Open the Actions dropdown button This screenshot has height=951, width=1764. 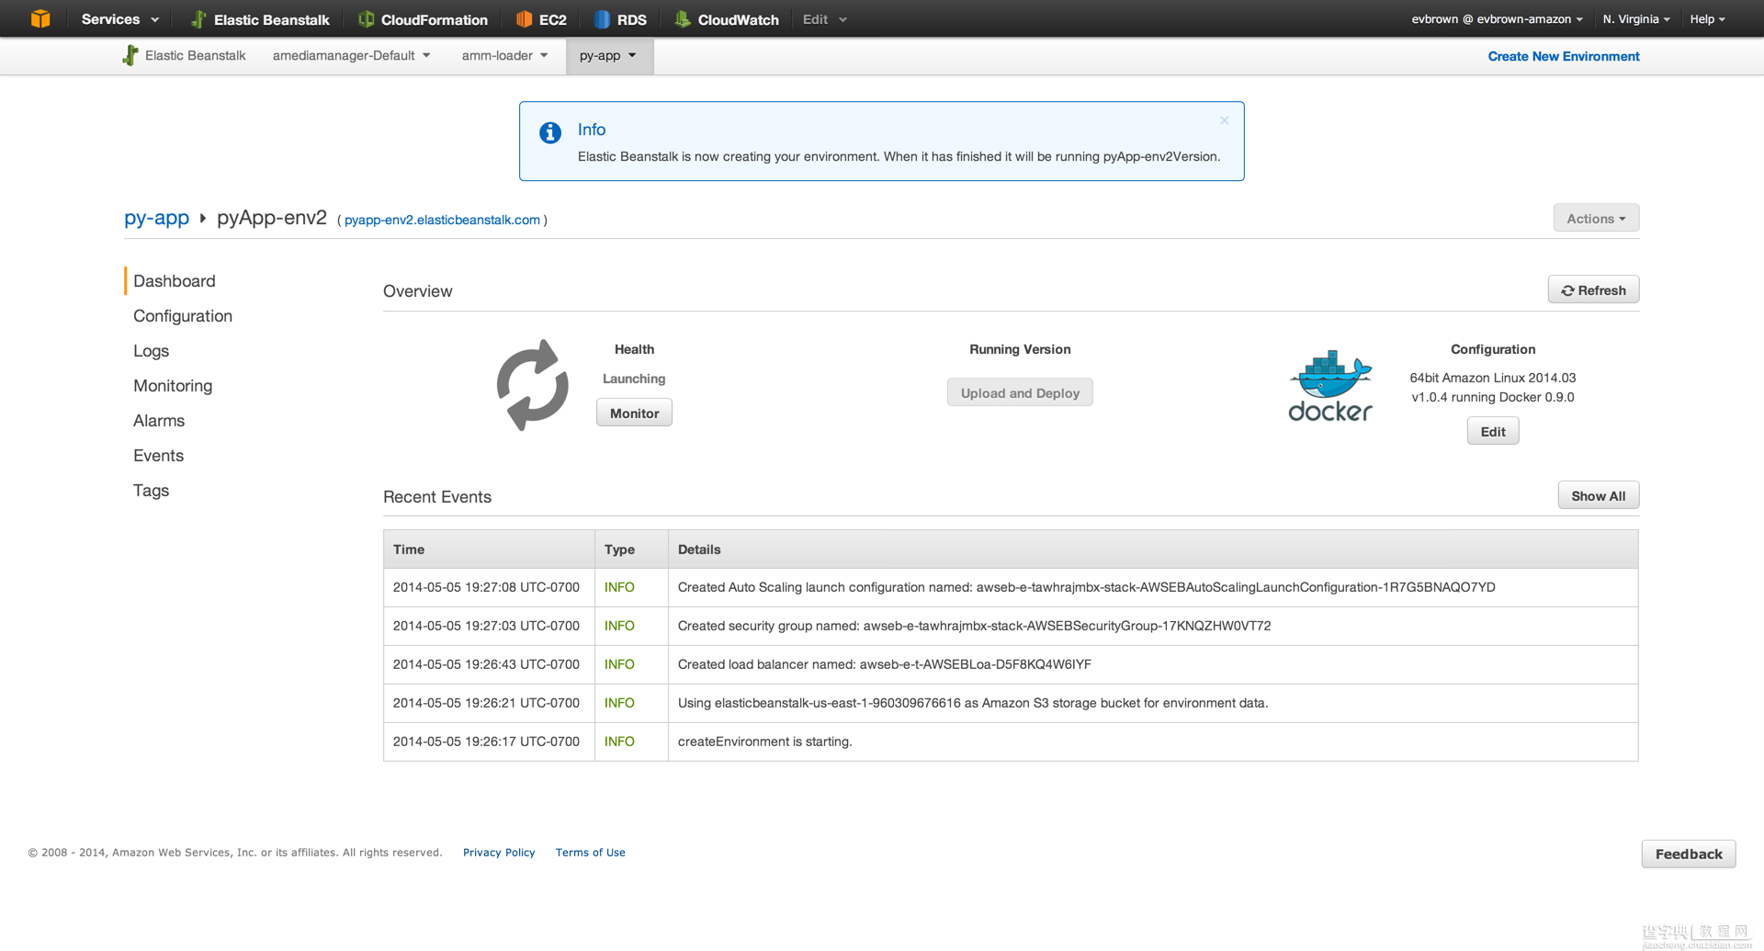coord(1596,218)
